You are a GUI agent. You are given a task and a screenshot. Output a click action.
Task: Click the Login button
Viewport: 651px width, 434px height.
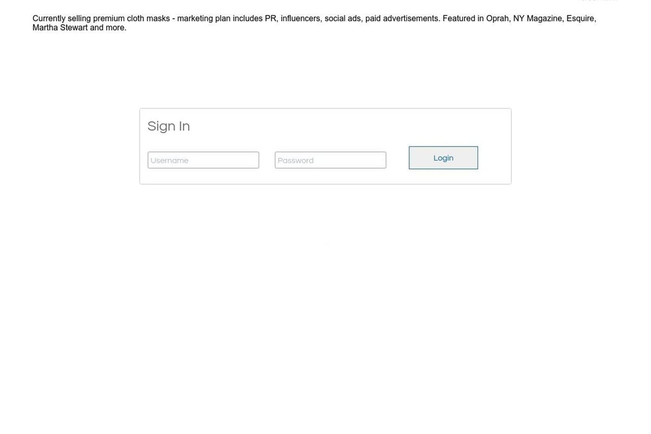coord(443,158)
